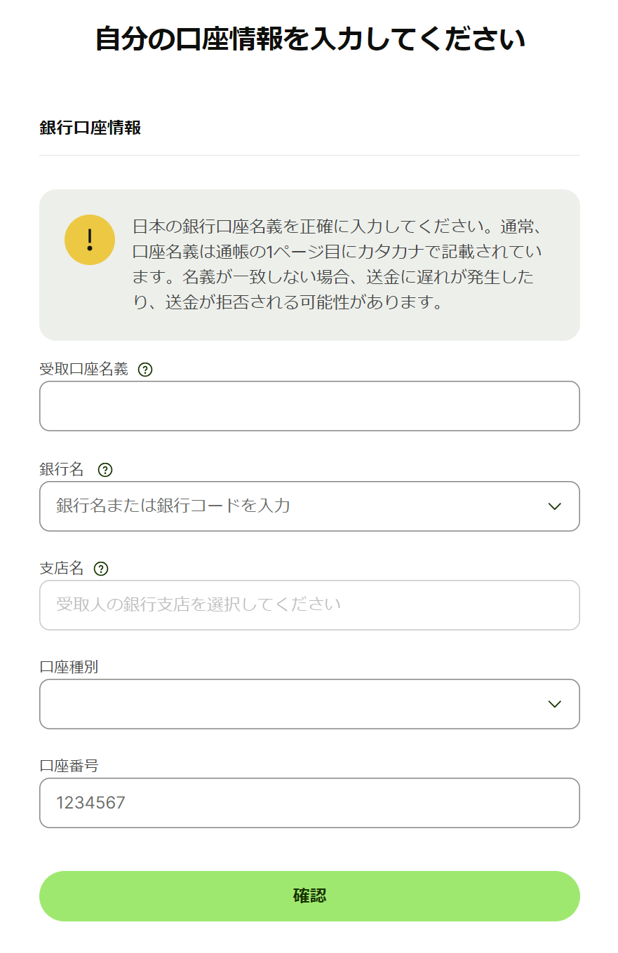Focus the 口座番号 field showing 1234567
Screen dimensions: 618x953
click(309, 803)
